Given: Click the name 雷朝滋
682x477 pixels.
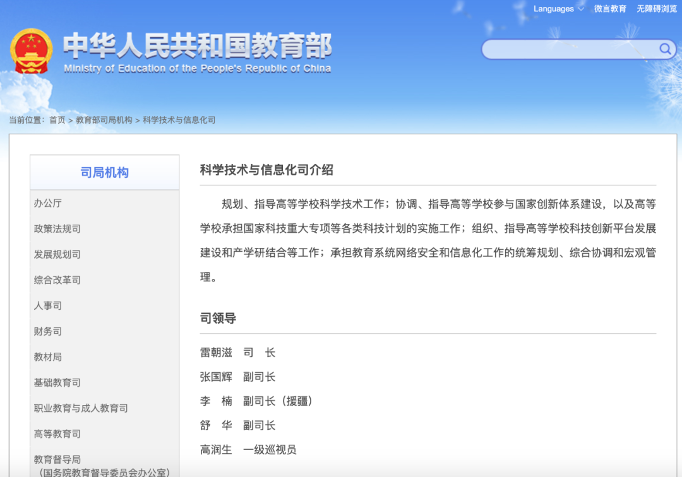Looking at the screenshot, I should pos(216,352).
